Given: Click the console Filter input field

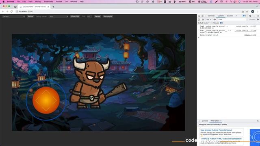Looking at the screenshot, I should (x=232, y=19).
